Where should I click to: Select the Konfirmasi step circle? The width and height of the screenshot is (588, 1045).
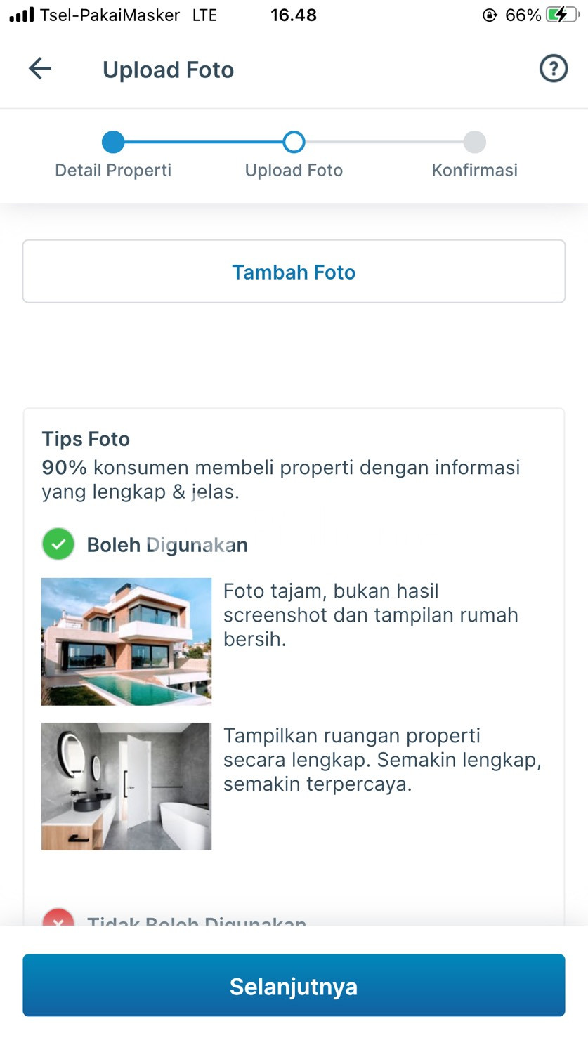474,142
